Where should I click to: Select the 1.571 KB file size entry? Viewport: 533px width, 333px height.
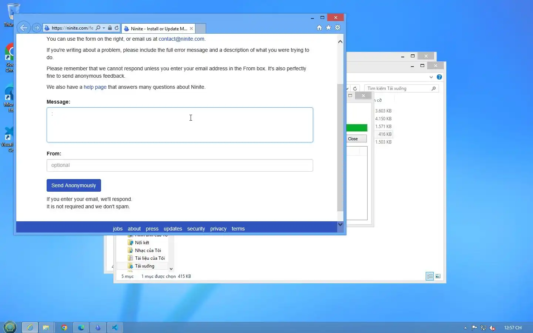tap(383, 127)
